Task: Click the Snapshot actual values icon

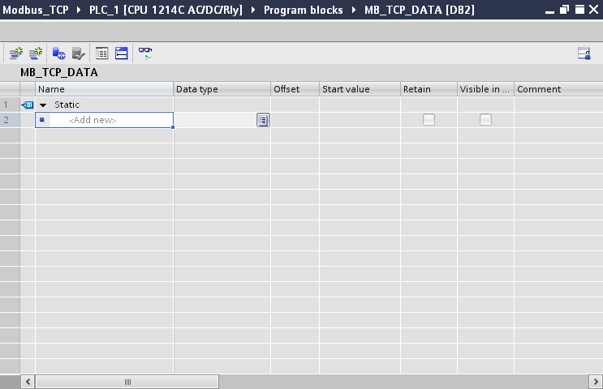Action: click(x=79, y=53)
